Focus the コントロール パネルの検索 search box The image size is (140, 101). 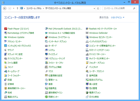(119, 8)
